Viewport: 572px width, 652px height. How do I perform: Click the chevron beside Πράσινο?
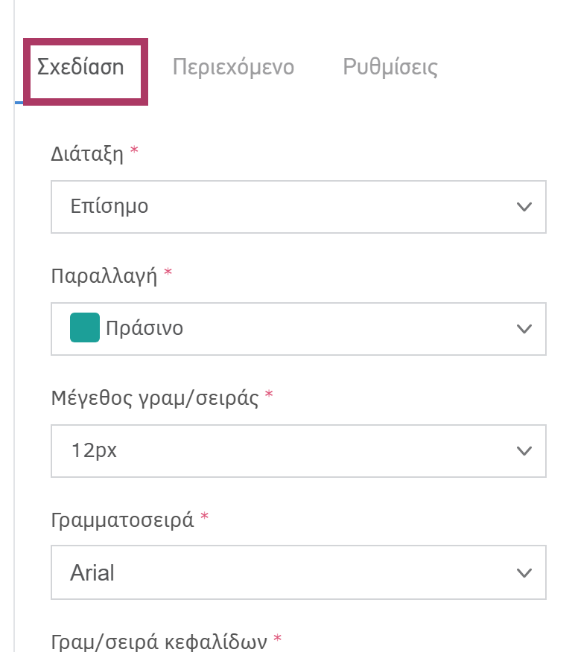tap(525, 329)
